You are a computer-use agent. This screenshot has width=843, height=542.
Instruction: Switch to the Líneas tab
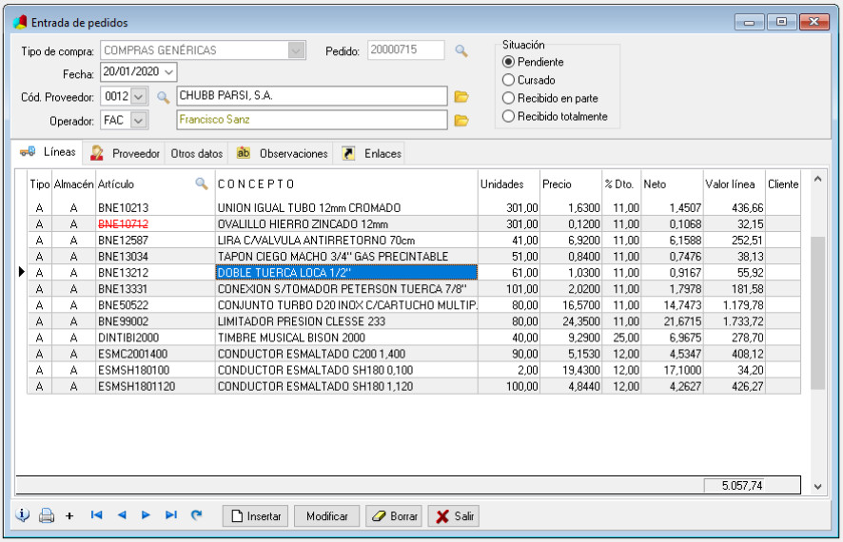pos(48,152)
